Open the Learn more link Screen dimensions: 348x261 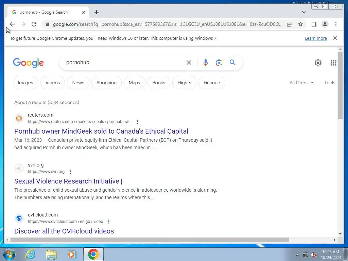click(x=316, y=38)
